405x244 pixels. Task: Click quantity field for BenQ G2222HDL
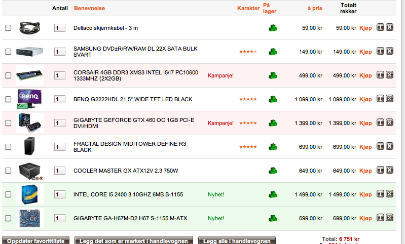tap(60, 99)
